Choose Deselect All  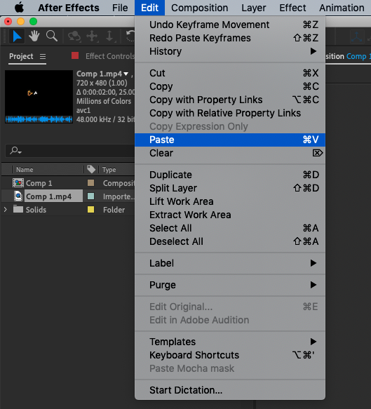pos(230,241)
